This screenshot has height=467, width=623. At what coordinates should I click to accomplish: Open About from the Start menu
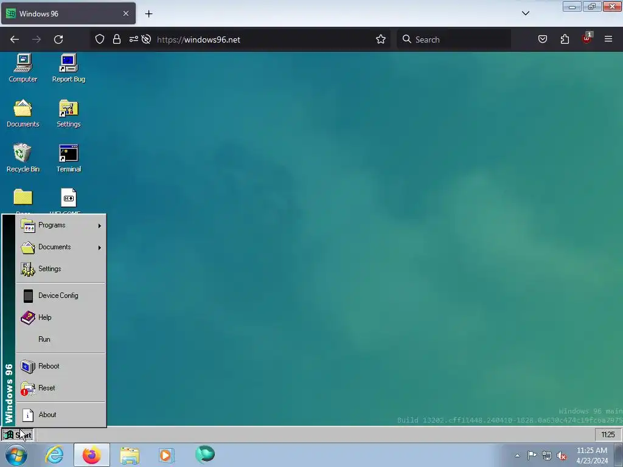tap(61, 415)
